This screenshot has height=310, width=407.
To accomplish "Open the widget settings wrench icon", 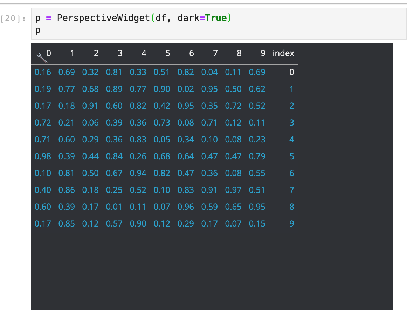I will pos(42,58).
